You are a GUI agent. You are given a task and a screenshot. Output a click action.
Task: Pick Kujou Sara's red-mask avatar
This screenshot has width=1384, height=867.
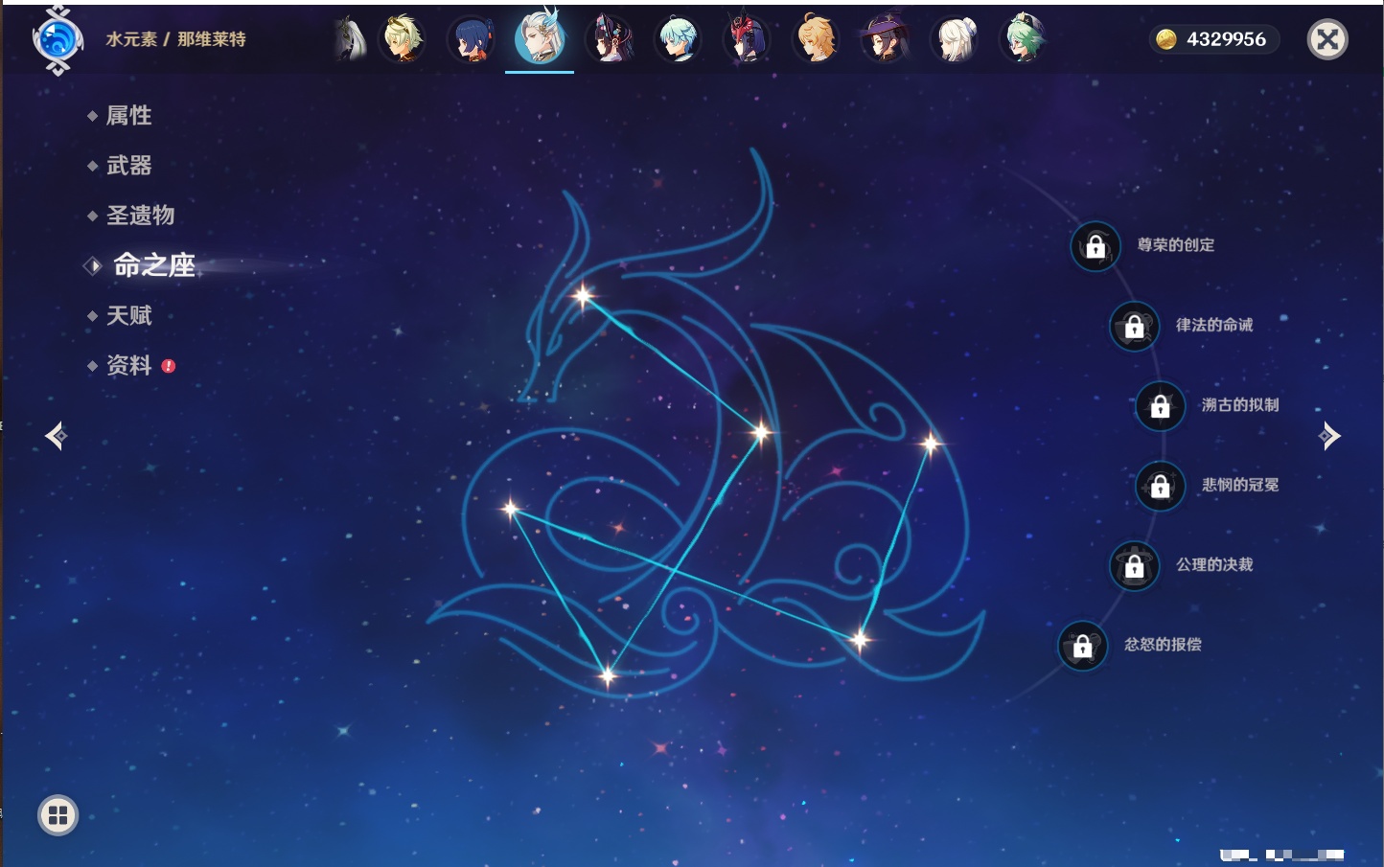(x=747, y=39)
